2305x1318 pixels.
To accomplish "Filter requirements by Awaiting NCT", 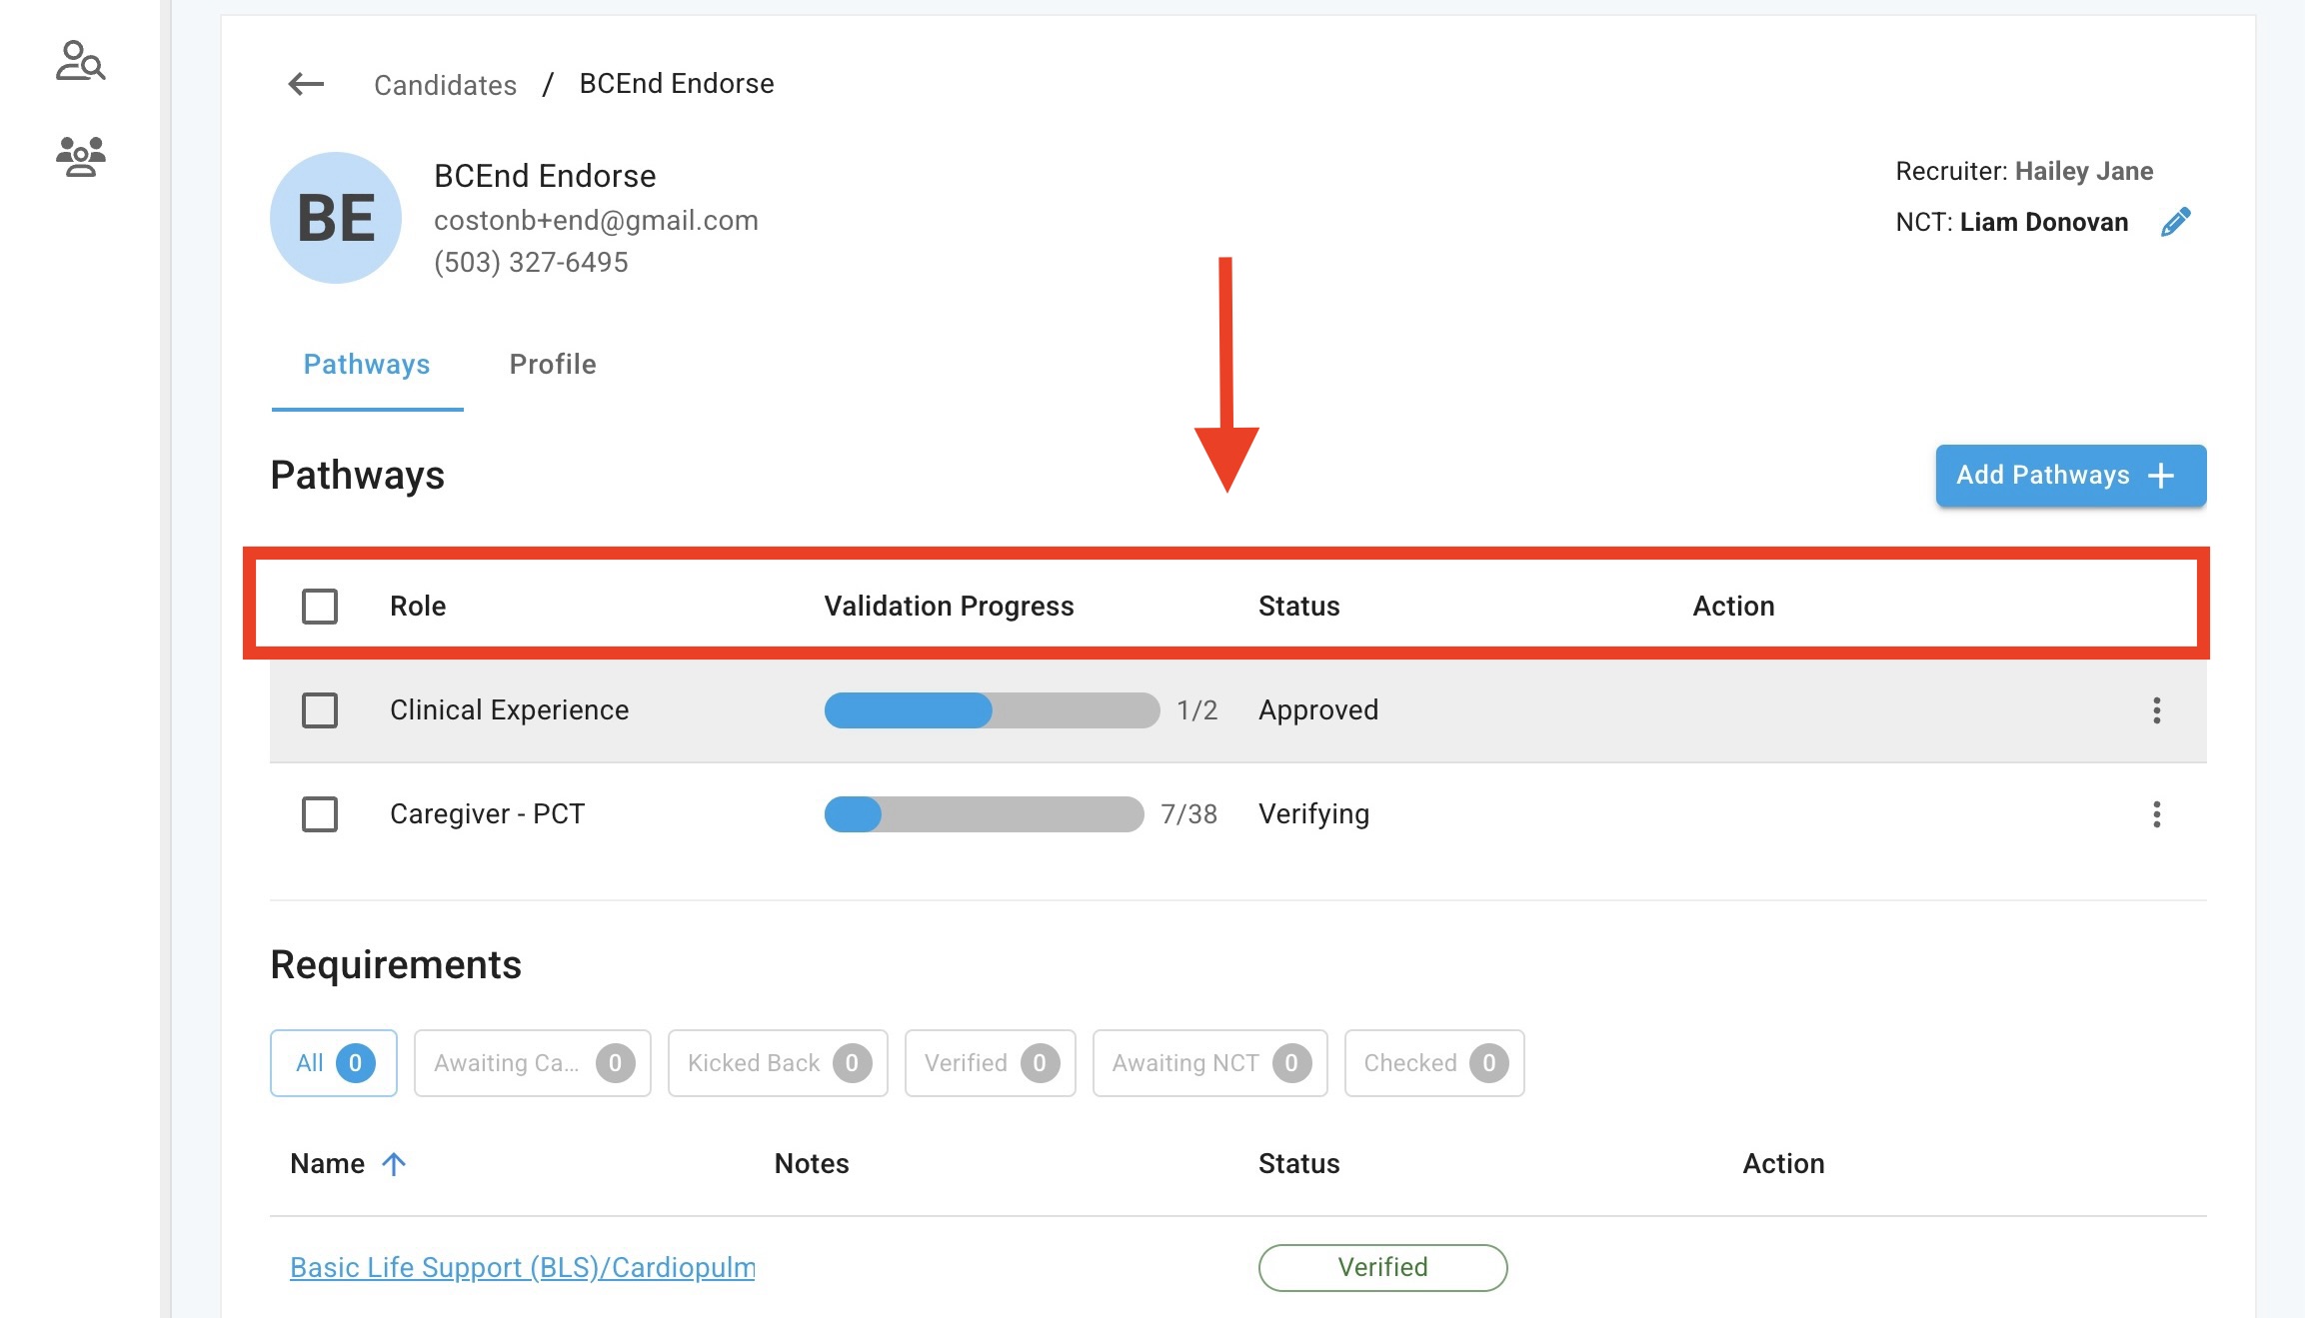I will tap(1208, 1063).
